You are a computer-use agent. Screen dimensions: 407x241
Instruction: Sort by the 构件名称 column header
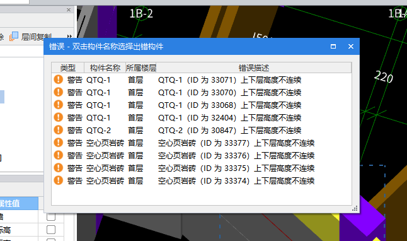click(105, 68)
